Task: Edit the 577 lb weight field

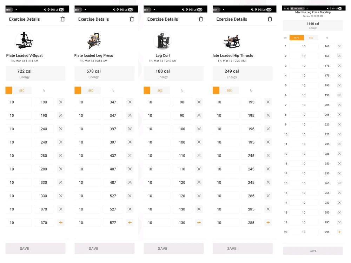Action: point(113,223)
